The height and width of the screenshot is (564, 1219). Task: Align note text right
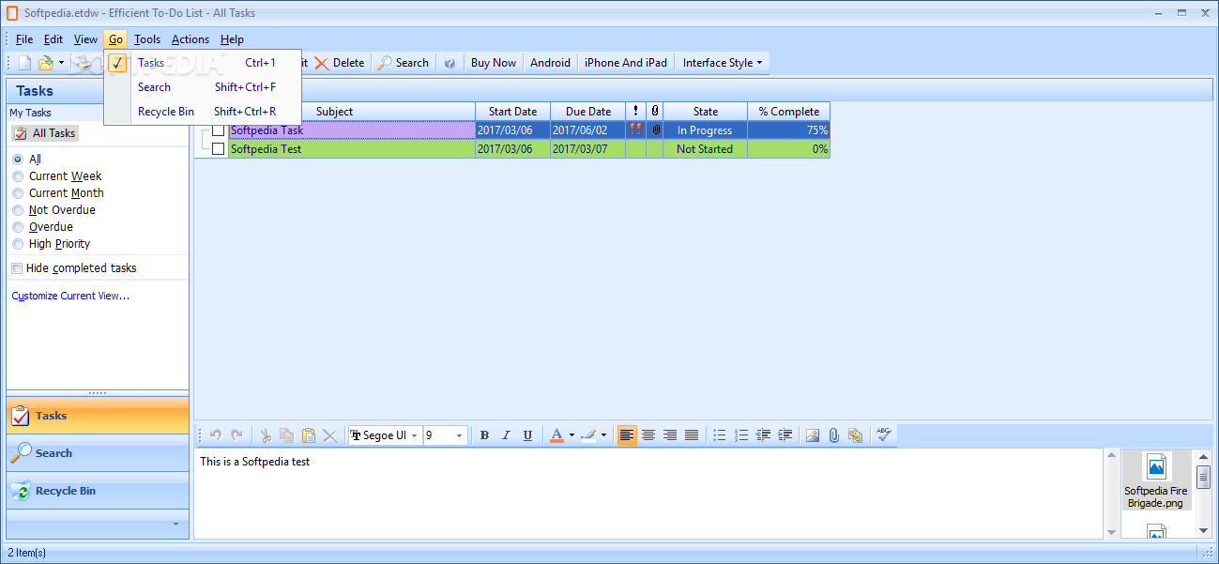pos(670,435)
